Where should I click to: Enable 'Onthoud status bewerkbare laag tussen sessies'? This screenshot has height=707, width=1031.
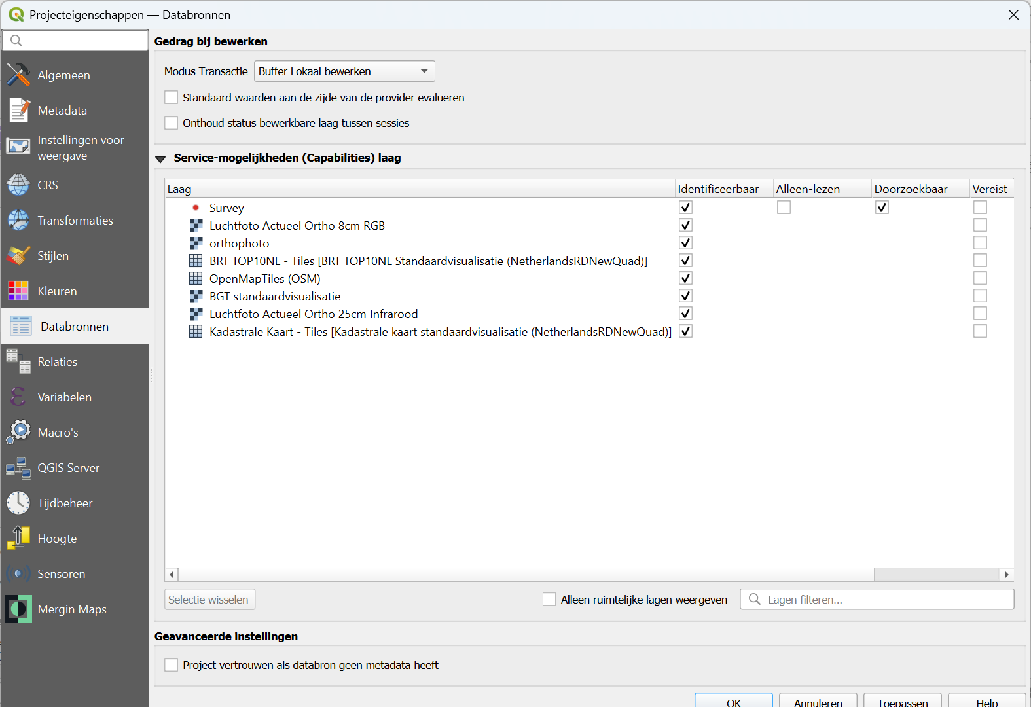pyautogui.click(x=172, y=123)
